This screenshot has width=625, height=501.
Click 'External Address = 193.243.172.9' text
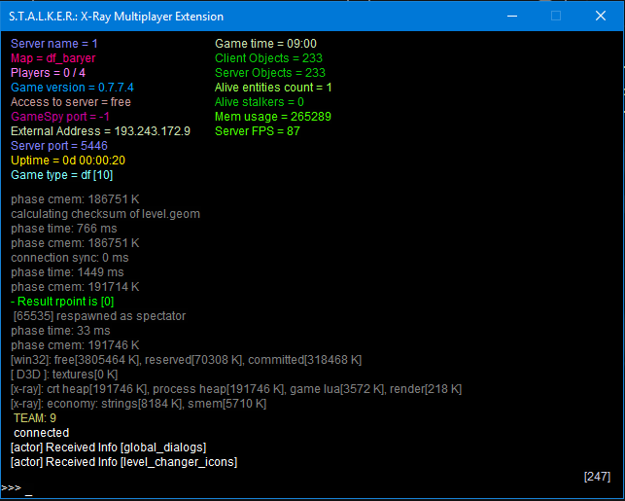pos(100,131)
